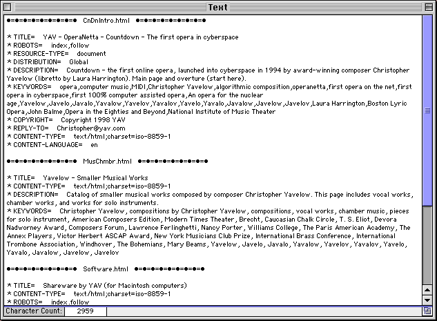Click the vertical scrollbar thumb
The image size is (437, 321).
(x=427, y=111)
